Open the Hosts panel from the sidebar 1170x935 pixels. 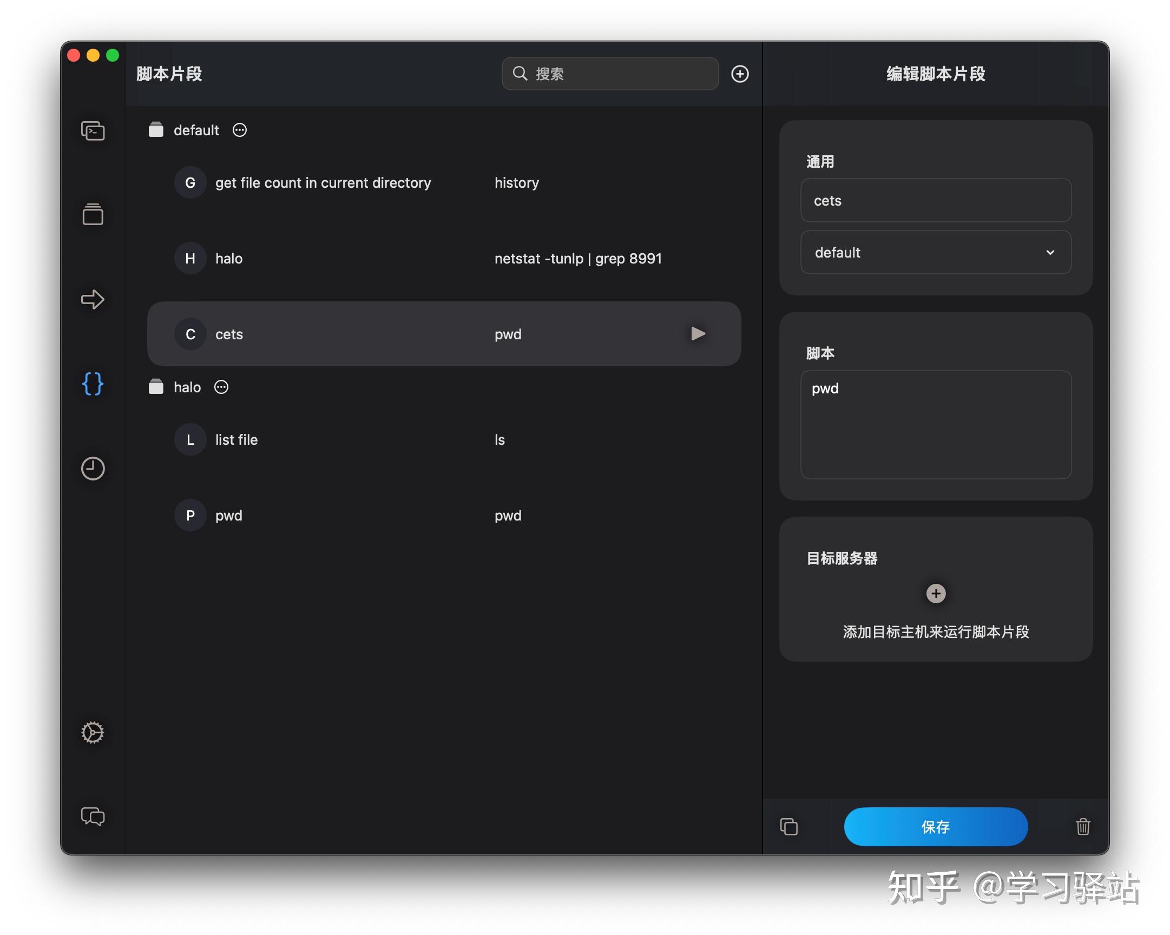point(93,131)
